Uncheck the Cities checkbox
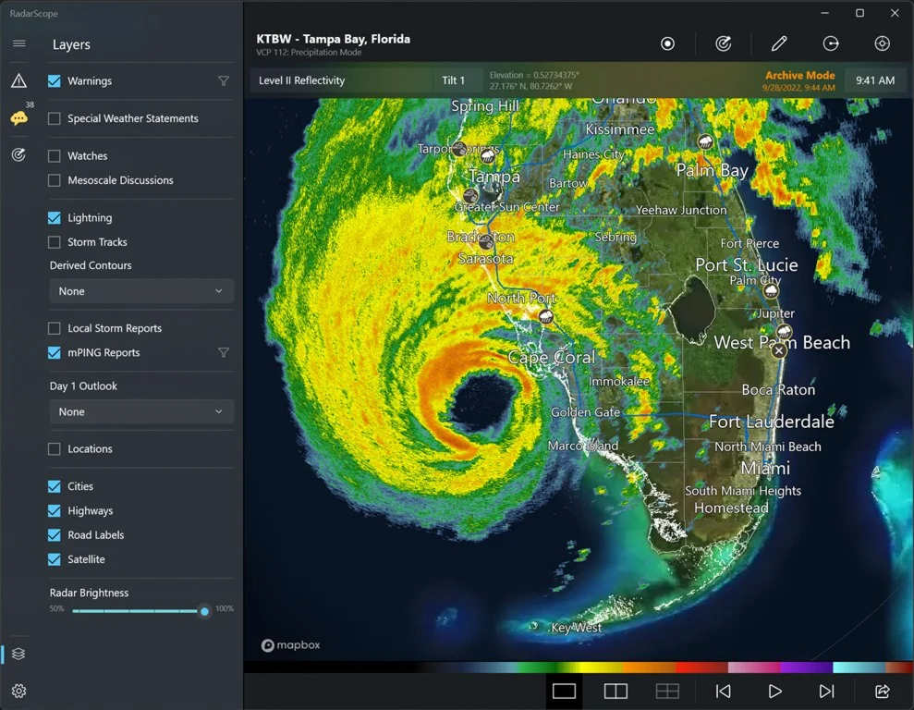 pos(55,486)
